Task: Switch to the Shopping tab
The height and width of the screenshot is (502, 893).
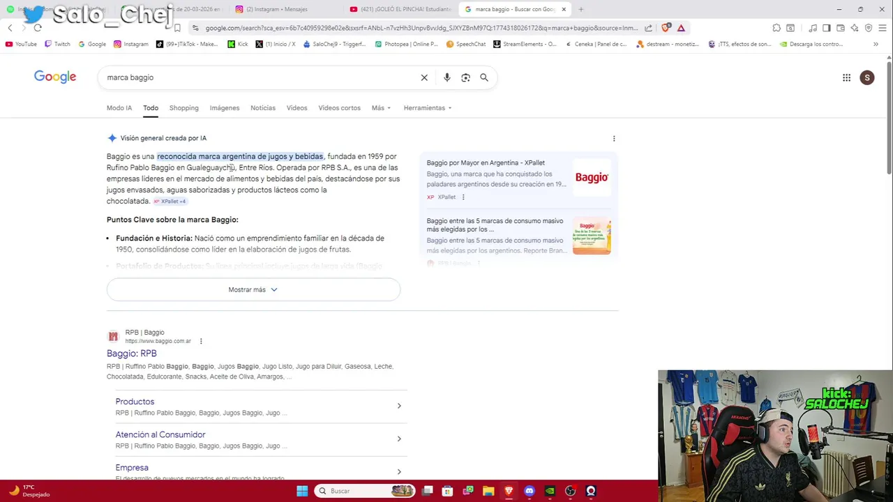Action: tap(184, 108)
